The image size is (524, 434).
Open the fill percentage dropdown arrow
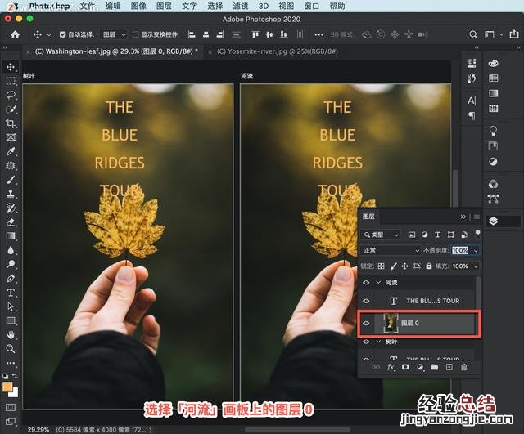476,266
